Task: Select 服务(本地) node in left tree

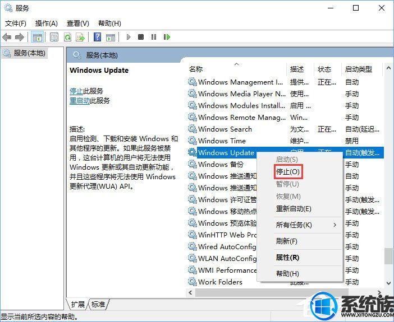Action: click(24, 53)
